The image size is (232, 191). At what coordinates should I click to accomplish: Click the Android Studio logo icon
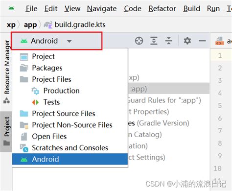click(11, 8)
